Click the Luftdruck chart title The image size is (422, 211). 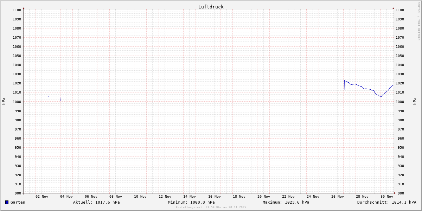[211, 7]
